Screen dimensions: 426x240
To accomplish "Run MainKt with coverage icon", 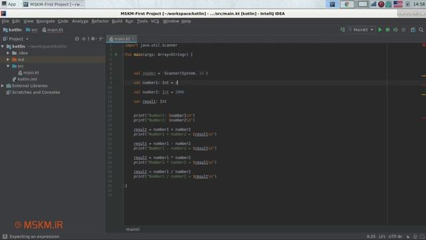I will (x=395, y=29).
